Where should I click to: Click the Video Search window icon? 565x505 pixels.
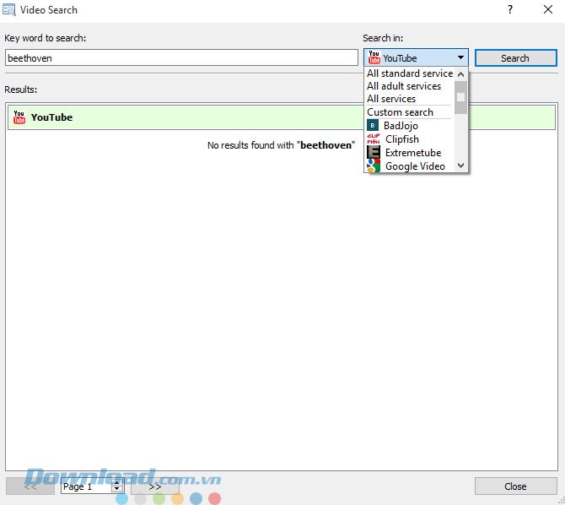click(9, 10)
